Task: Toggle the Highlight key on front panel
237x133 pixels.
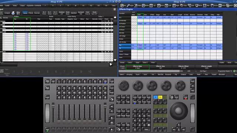Action: pyautogui.click(x=171, y=97)
